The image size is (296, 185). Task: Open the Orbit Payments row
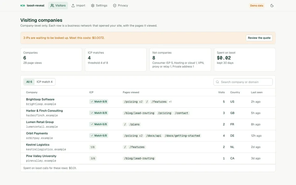pos(148,136)
